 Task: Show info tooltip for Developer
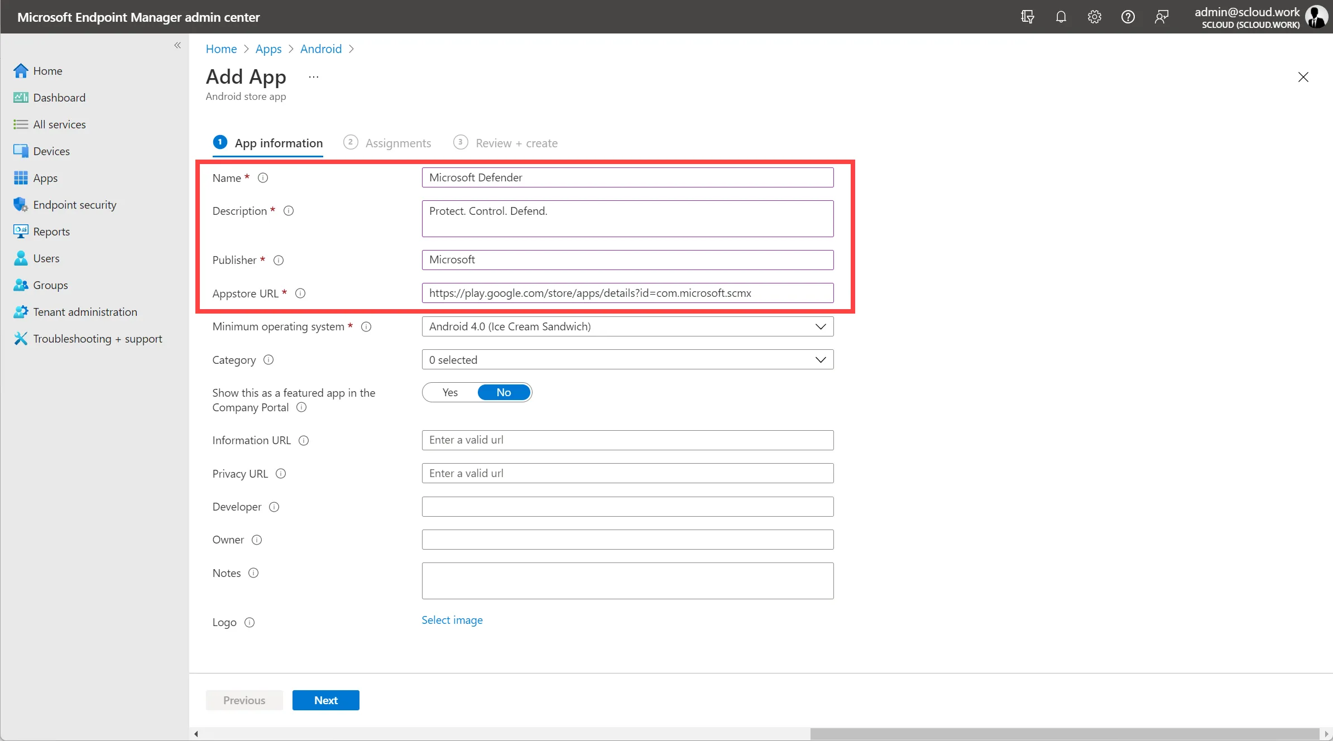point(274,507)
